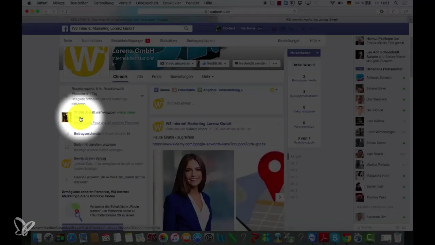This screenshot has width=435, height=245.
Task: Click Beitragsreichweite in left sidebar
Action: (x=87, y=134)
